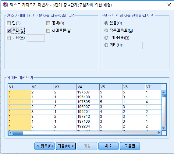Click the horizontal scrollbar thumb in preview

pyautogui.click(x=18, y=133)
